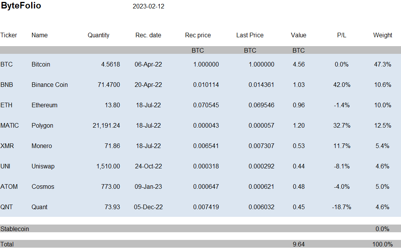Click the Value column header
The image size is (401, 248).
[299, 35]
